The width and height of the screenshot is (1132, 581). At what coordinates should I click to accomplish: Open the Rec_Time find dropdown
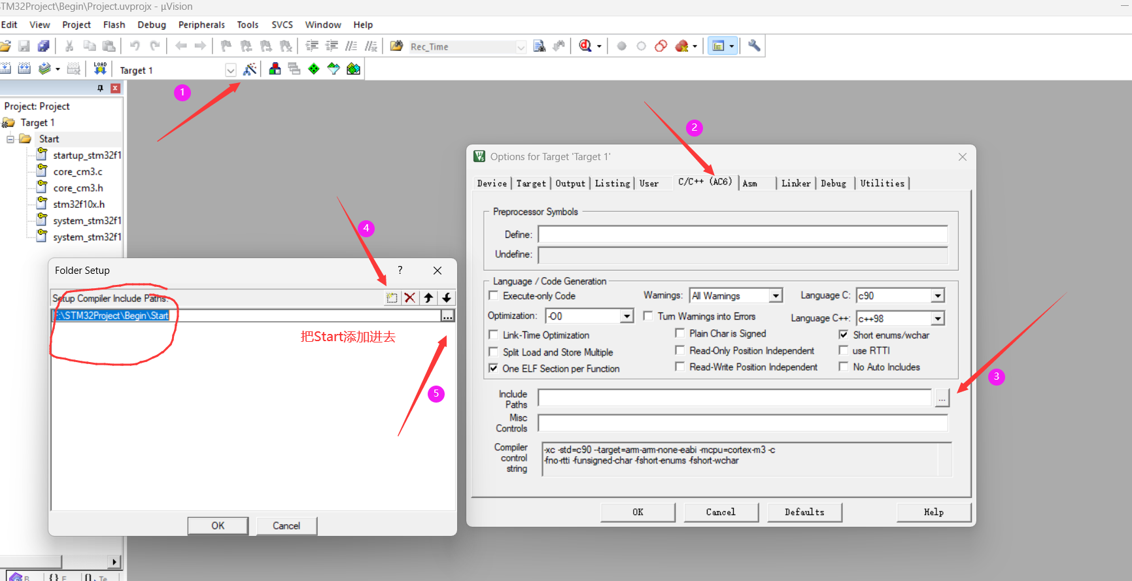521,47
